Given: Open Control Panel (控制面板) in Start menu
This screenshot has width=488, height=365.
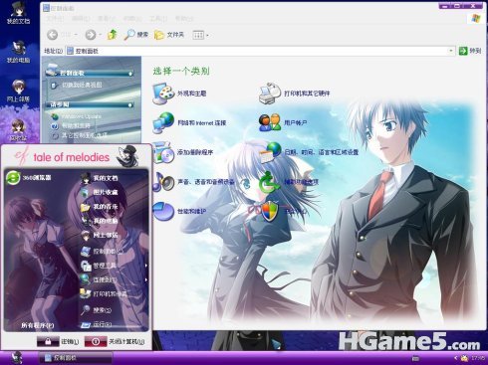Looking at the screenshot, I should [x=102, y=252].
